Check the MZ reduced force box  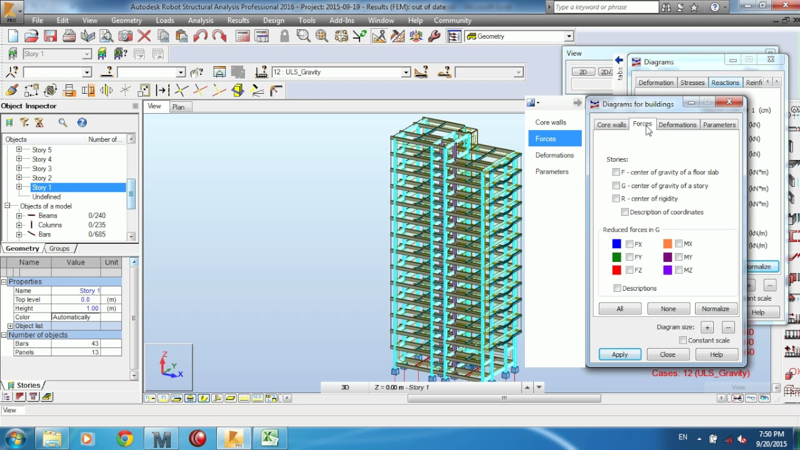click(x=679, y=270)
